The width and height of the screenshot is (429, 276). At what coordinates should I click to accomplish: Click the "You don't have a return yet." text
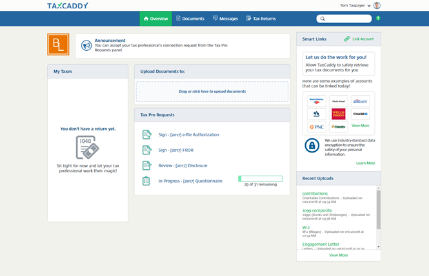88,129
